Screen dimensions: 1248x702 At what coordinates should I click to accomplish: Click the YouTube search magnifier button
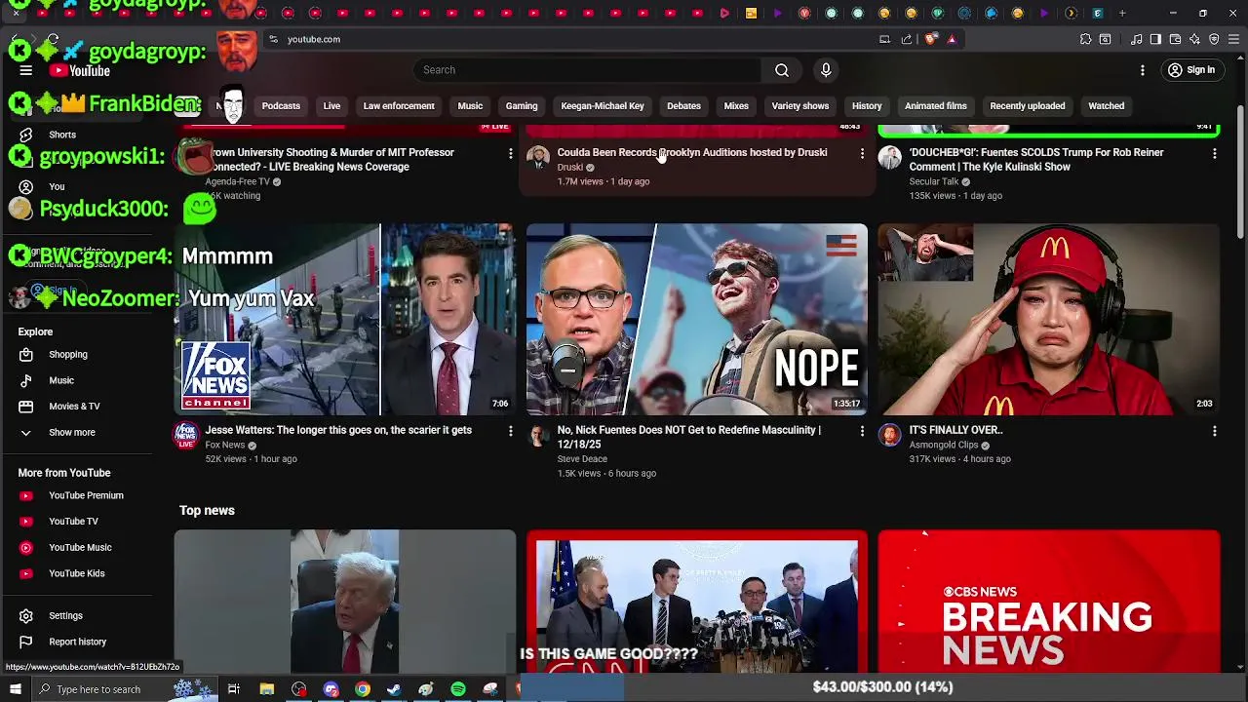pyautogui.click(x=782, y=70)
